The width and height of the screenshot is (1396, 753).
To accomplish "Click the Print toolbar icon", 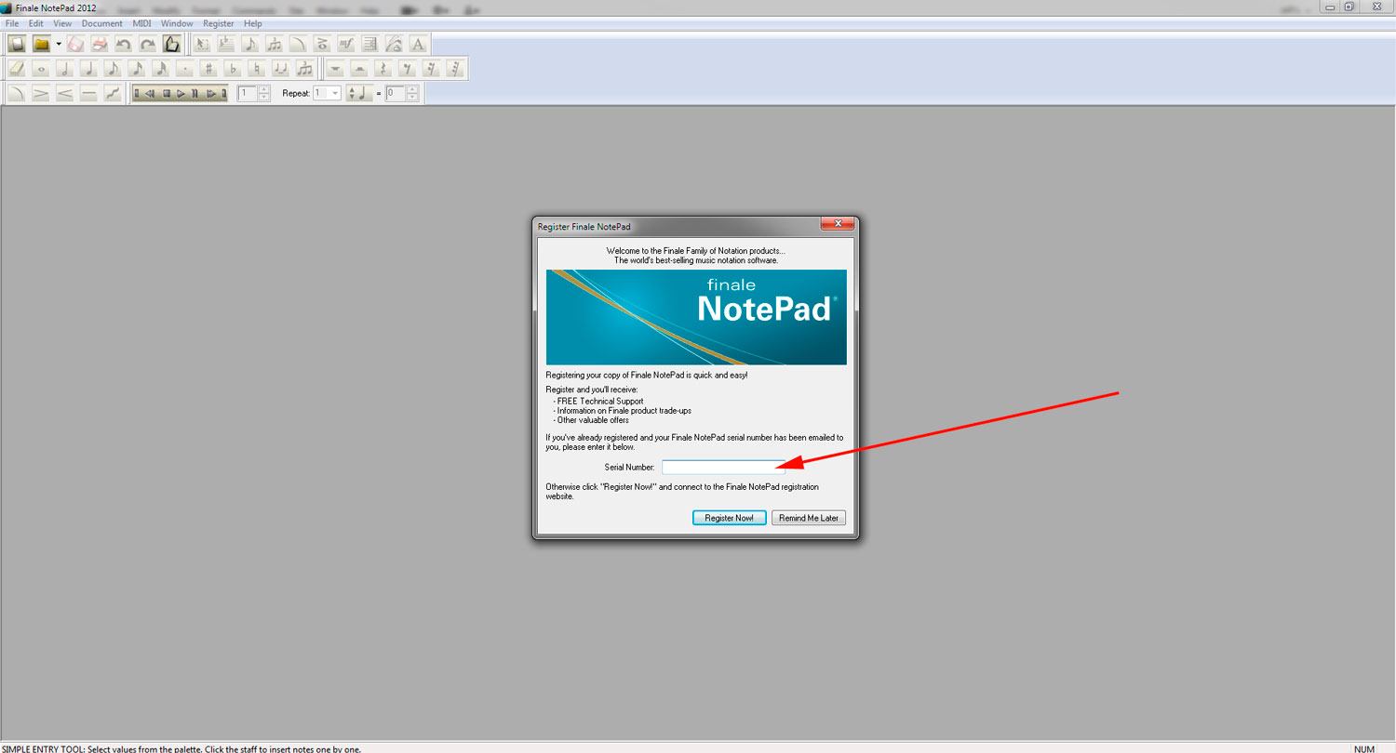I will [100, 44].
